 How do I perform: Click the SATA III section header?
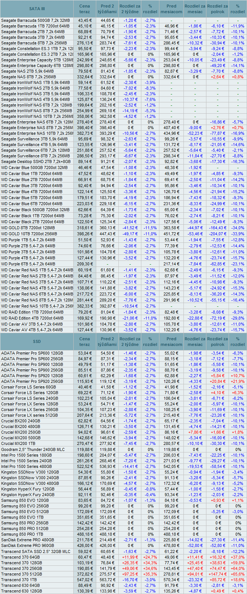coord(37,9)
